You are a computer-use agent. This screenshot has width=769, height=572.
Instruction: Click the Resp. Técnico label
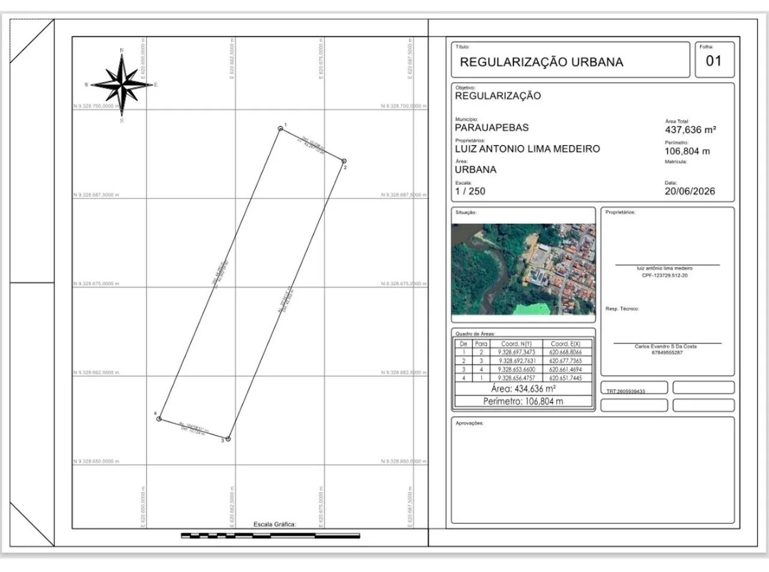pyautogui.click(x=622, y=309)
